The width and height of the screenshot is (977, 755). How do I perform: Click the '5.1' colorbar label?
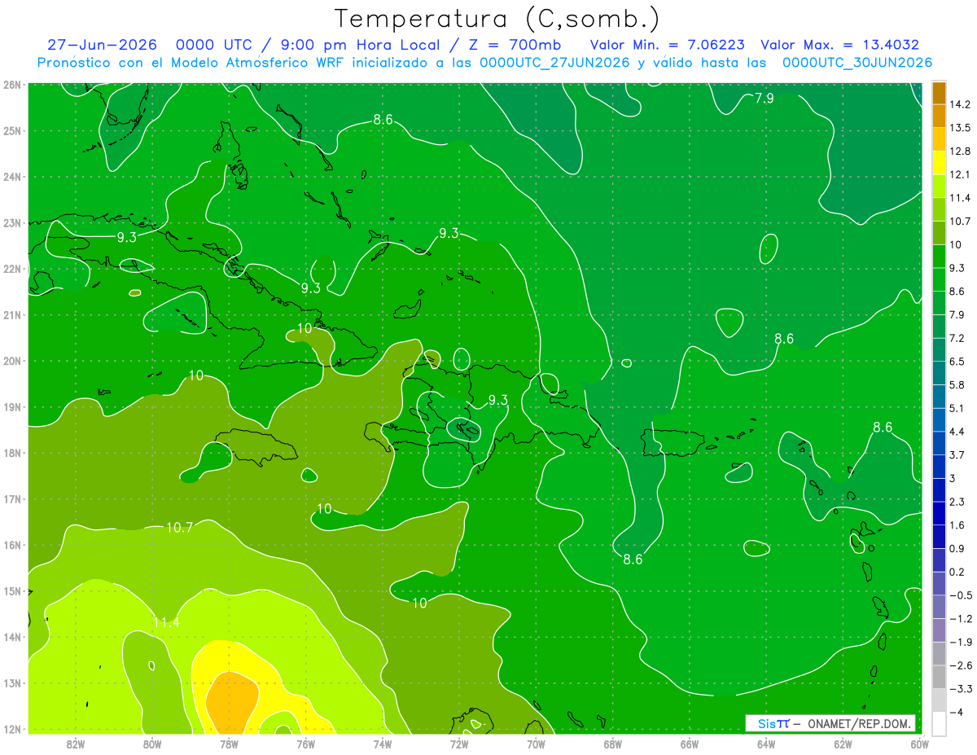tap(957, 408)
